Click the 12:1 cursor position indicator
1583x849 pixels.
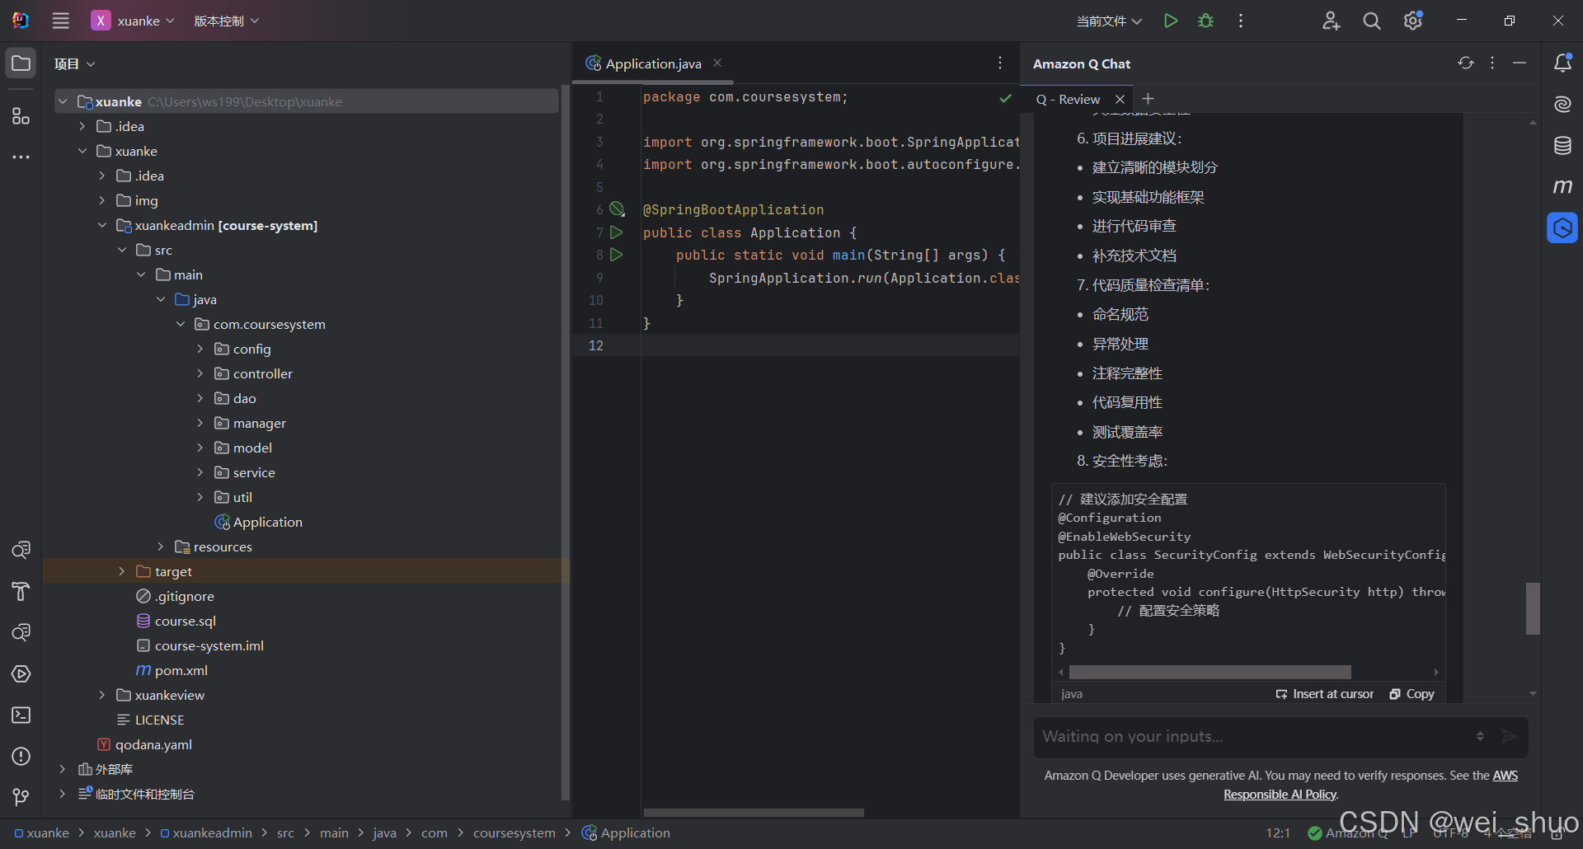[1278, 833]
